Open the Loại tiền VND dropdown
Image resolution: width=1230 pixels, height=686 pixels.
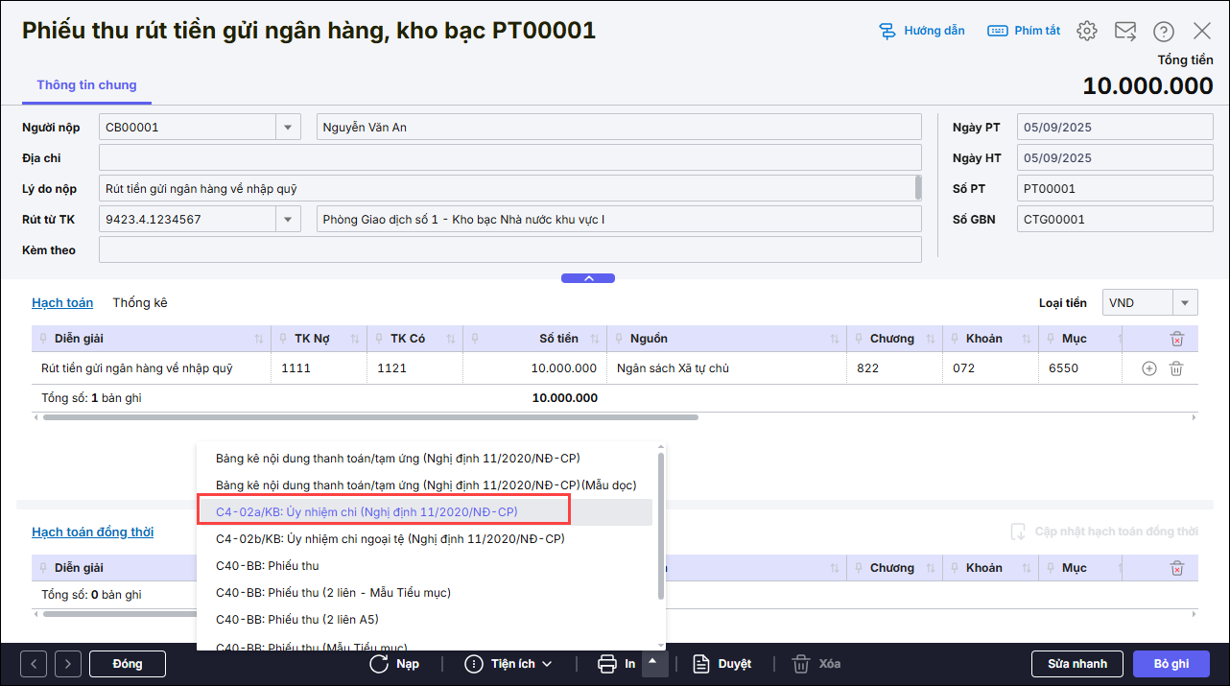[x=1185, y=303]
